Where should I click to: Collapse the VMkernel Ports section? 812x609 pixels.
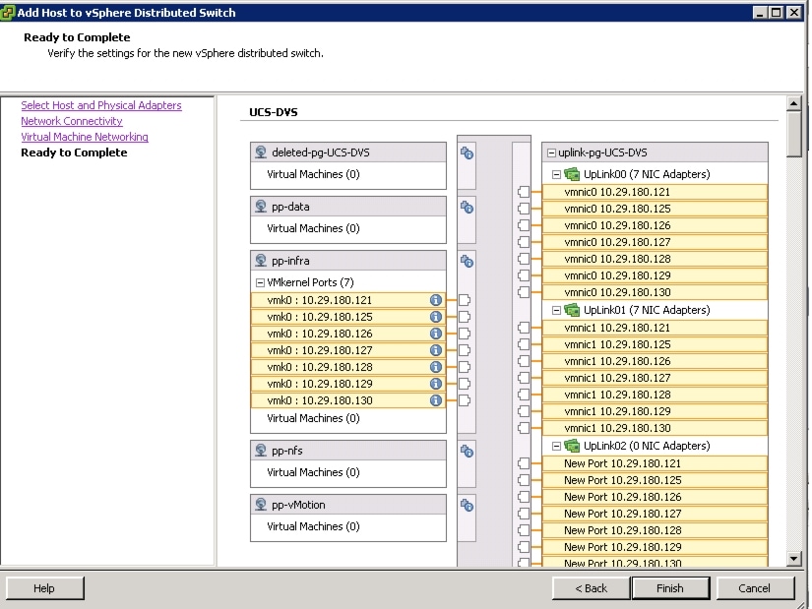[x=261, y=282]
